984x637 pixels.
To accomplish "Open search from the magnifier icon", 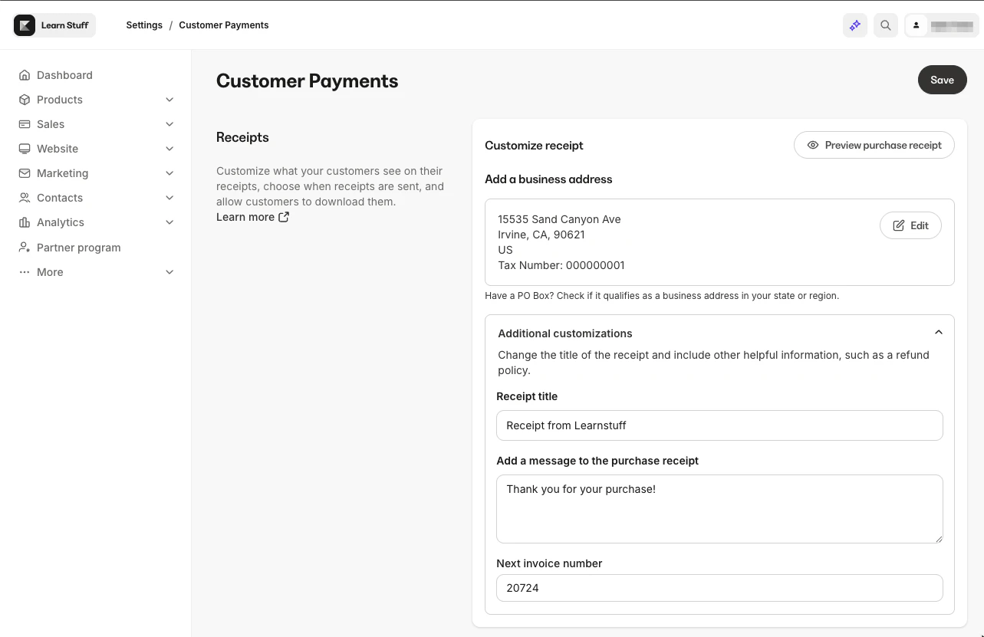I will click(x=885, y=25).
